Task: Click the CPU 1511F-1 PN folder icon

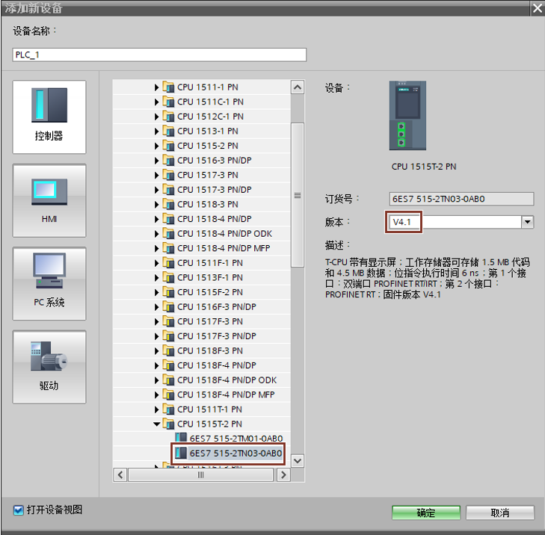Action: (168, 263)
